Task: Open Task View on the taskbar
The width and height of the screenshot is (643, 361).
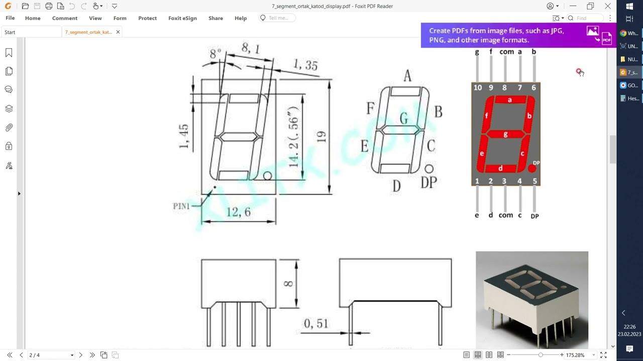Action: click(x=630, y=19)
